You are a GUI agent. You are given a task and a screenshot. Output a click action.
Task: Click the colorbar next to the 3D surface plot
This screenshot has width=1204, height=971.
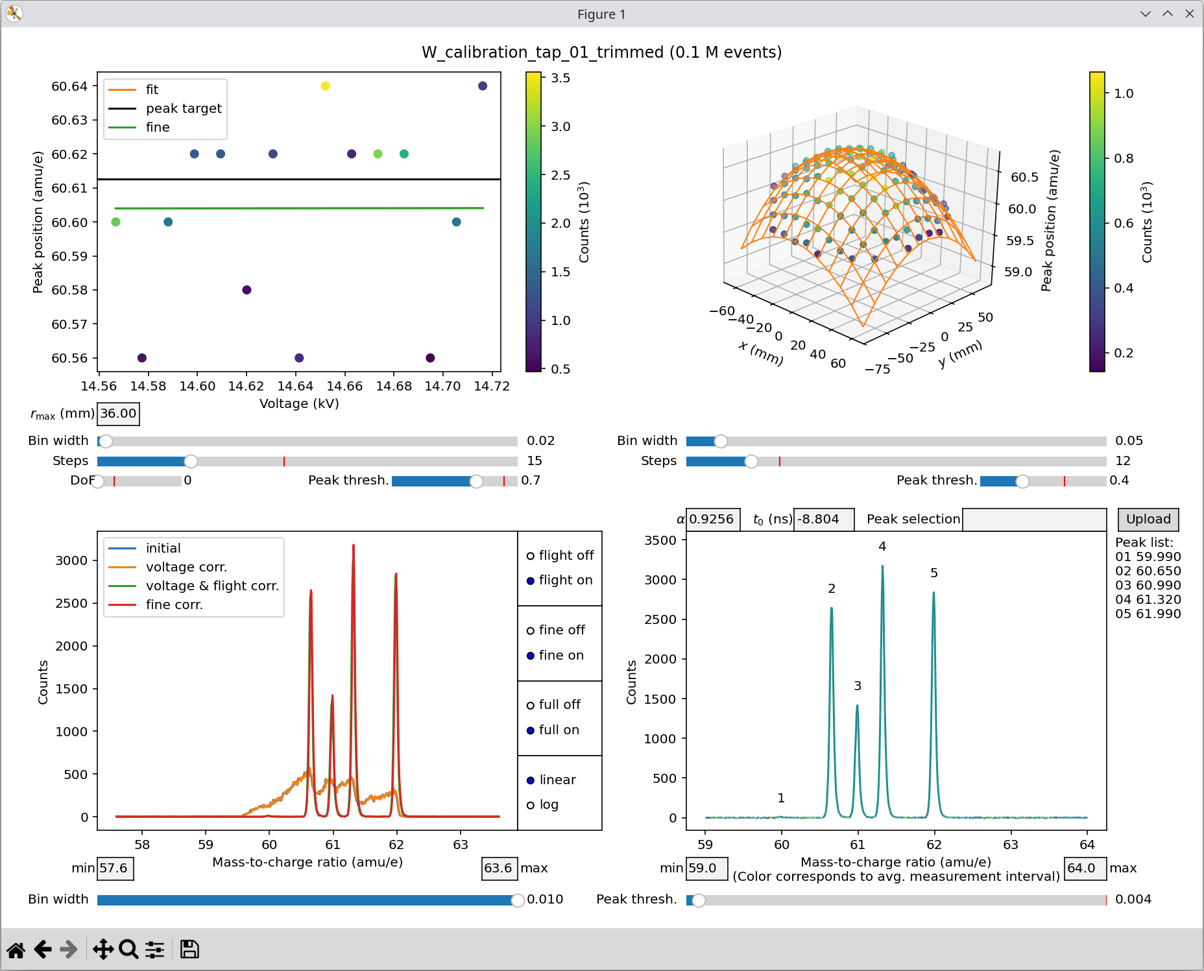(1098, 221)
